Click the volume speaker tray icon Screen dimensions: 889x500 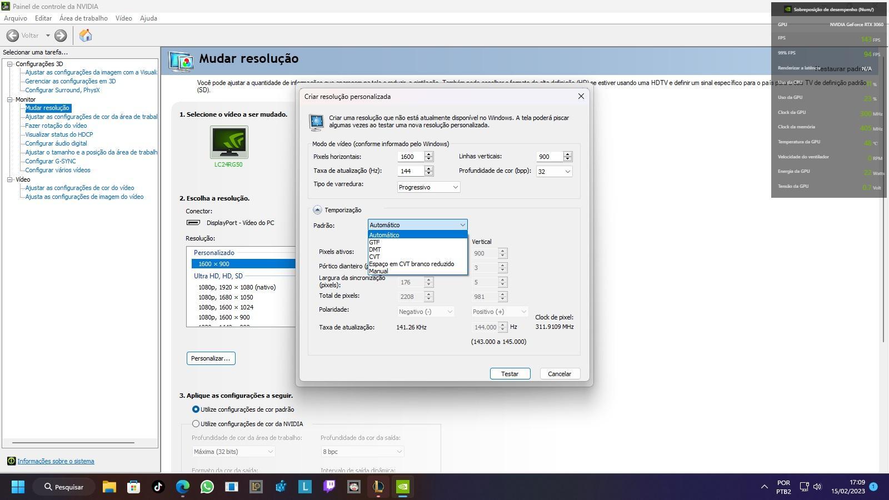click(817, 487)
